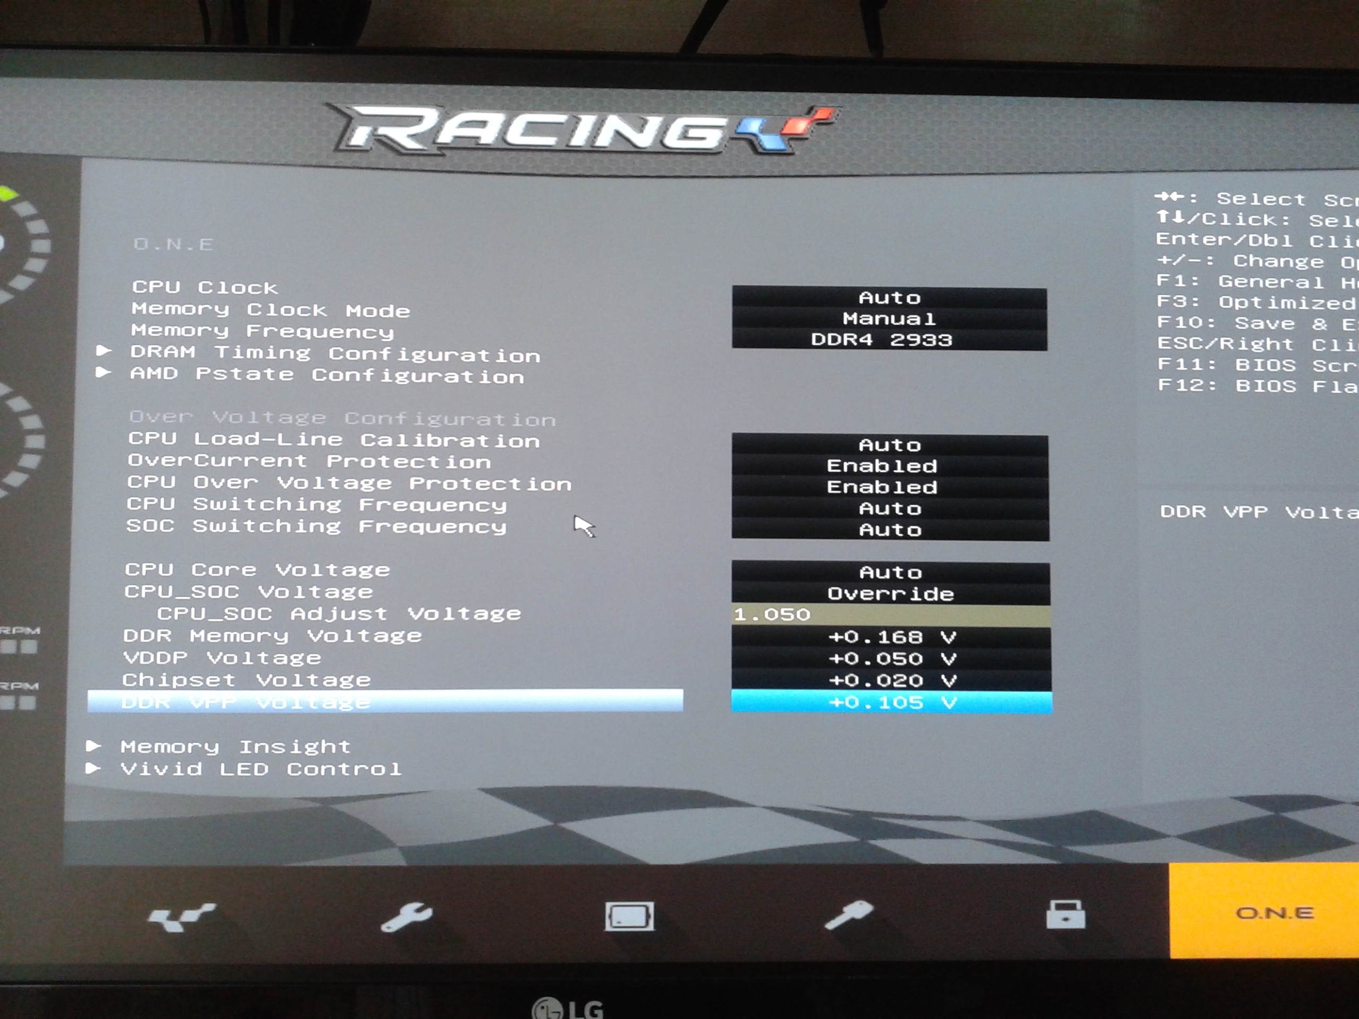Change Memory Clock Mode Manual value

click(x=889, y=319)
